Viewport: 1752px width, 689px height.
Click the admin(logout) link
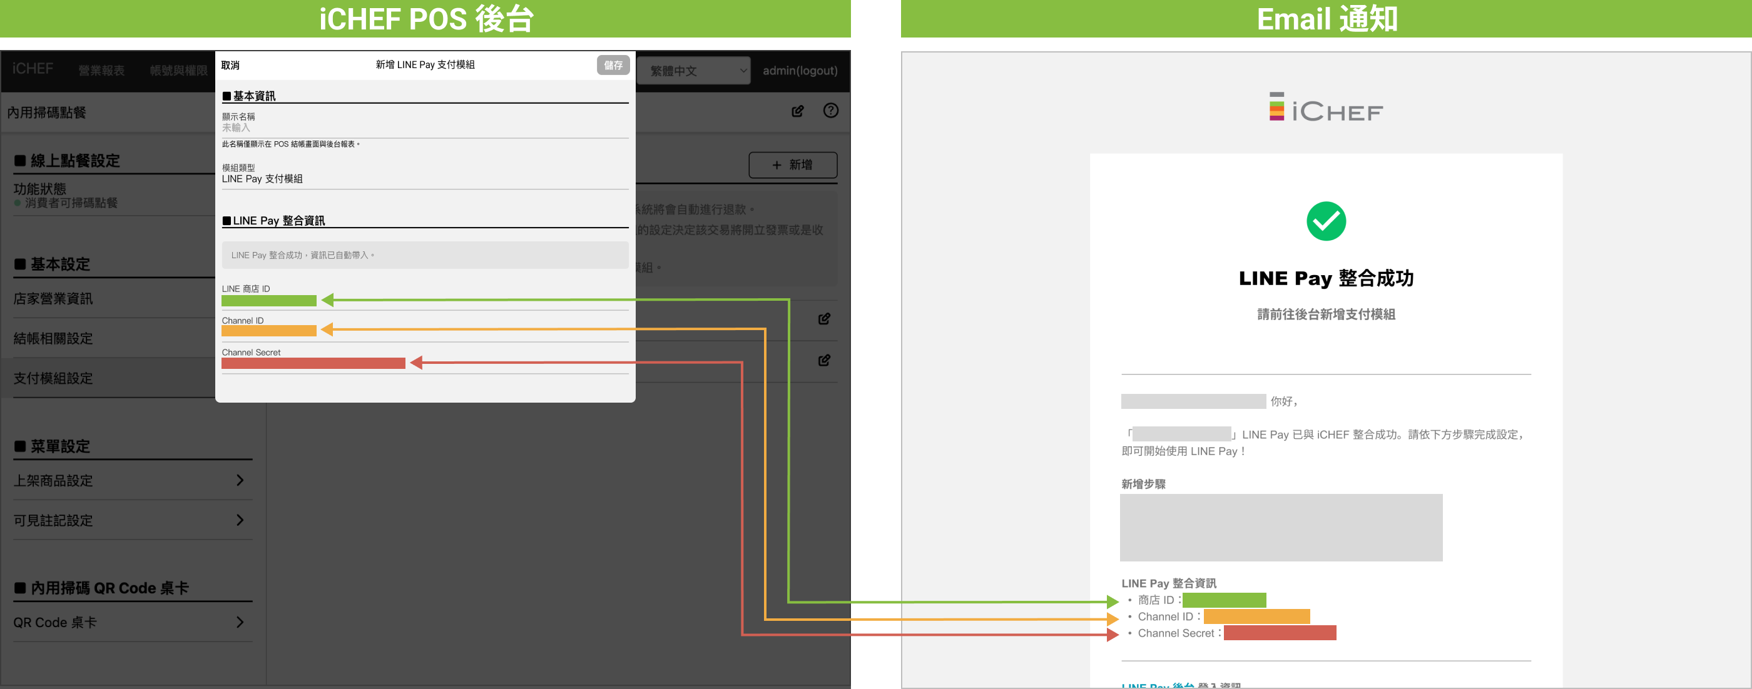click(x=800, y=71)
